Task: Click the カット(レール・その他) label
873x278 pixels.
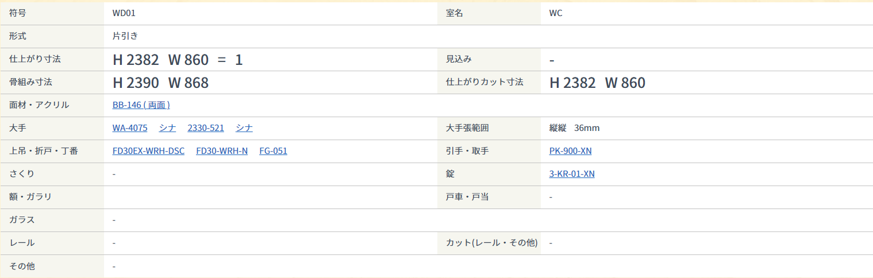Action: 491,243
